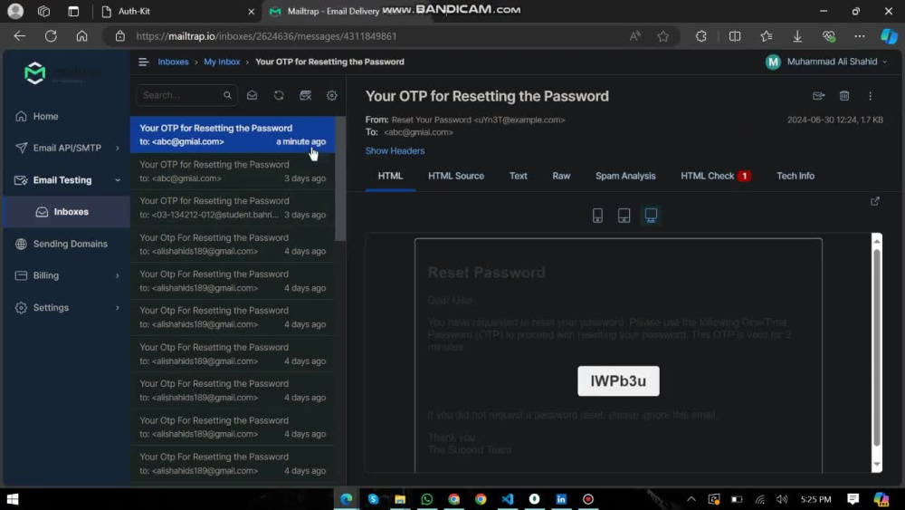Open email preview in new window
This screenshot has width=905, height=510.
point(875,201)
